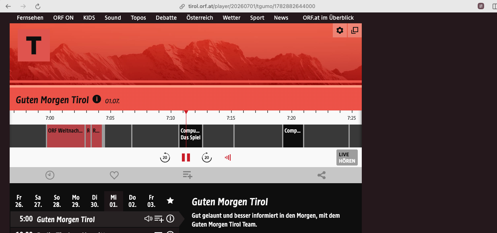The height and width of the screenshot is (233, 497).
Task: Select day tab Do 02.
Action: (x=132, y=200)
